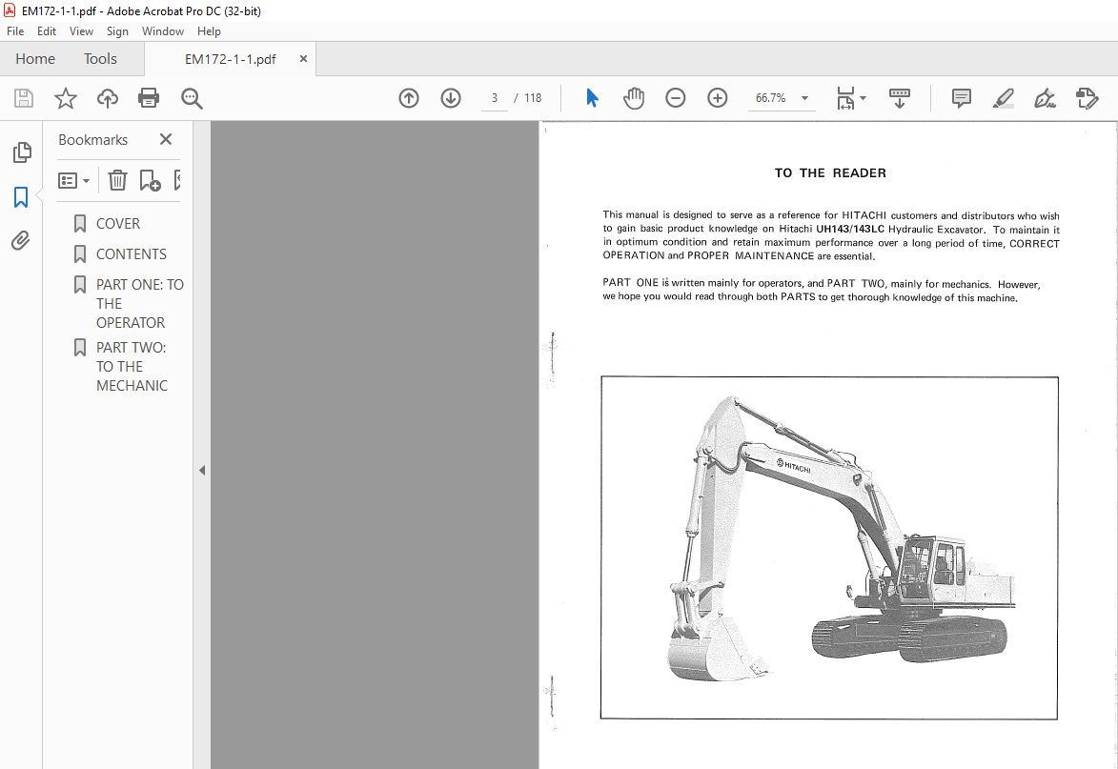The height and width of the screenshot is (769, 1118).
Task: Click the Fit width page icon
Action: (845, 97)
